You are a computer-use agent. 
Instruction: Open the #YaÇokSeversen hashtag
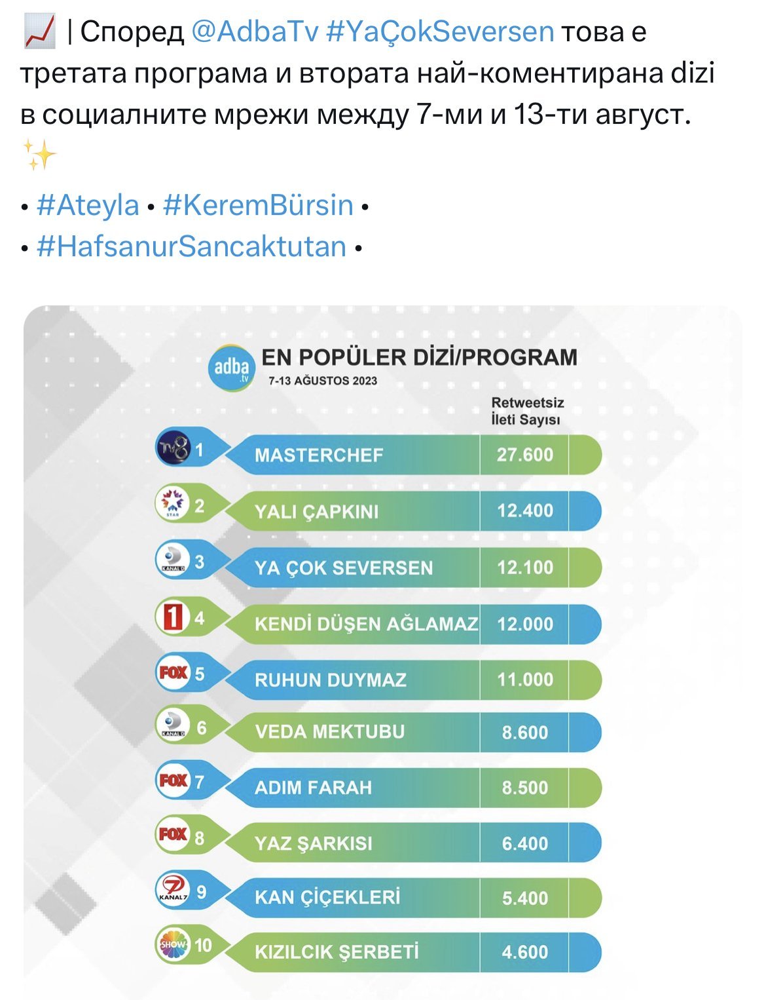tap(440, 32)
